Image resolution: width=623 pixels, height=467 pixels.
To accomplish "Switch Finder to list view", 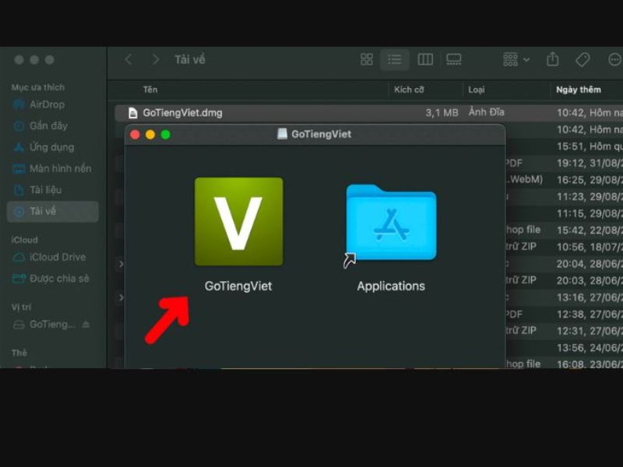I will pyautogui.click(x=395, y=60).
